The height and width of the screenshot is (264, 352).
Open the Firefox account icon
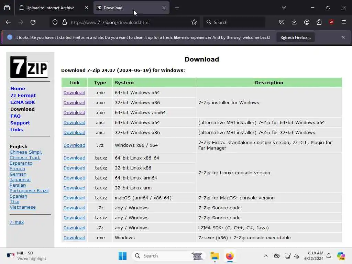point(307,22)
